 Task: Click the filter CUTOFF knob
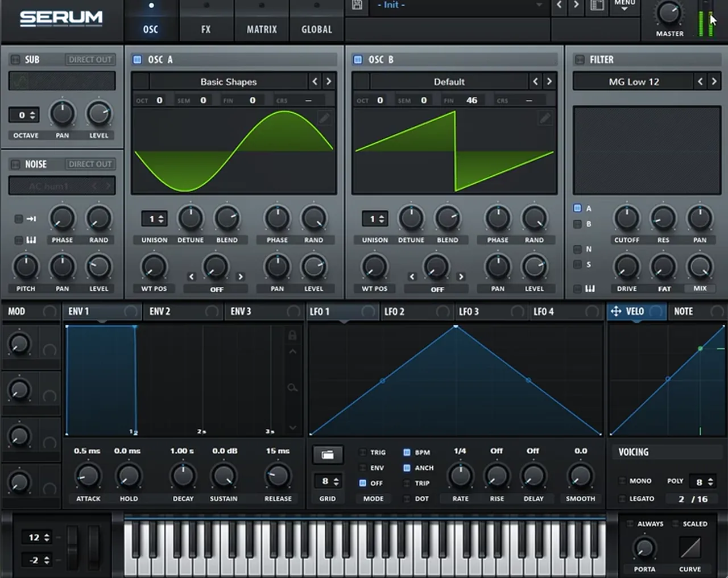(626, 218)
